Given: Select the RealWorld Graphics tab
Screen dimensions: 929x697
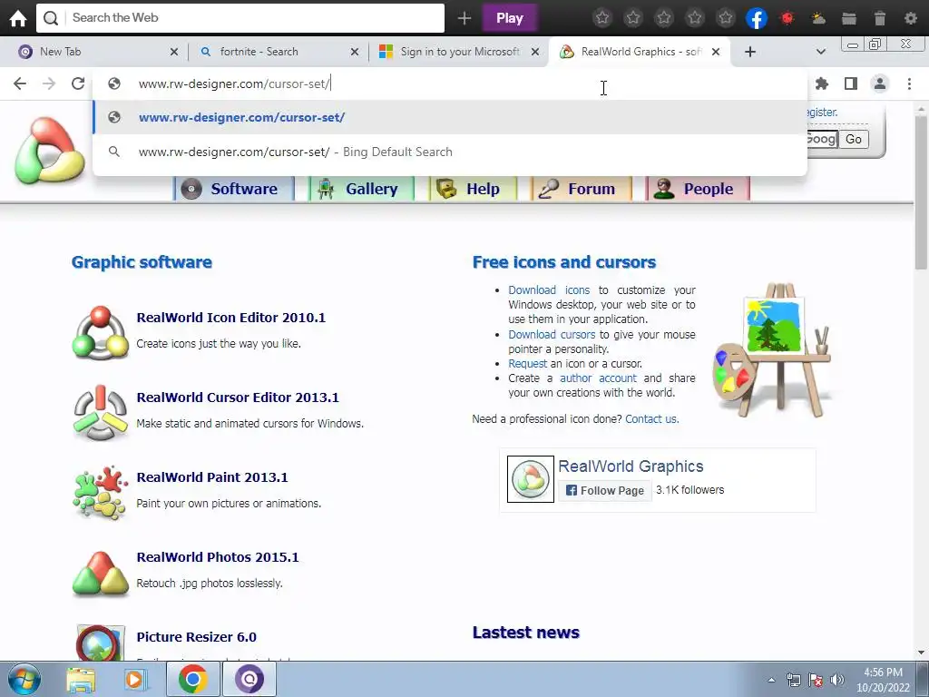Looking at the screenshot, I should click(x=640, y=52).
